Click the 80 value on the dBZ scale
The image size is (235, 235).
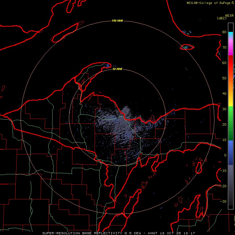[224, 32]
